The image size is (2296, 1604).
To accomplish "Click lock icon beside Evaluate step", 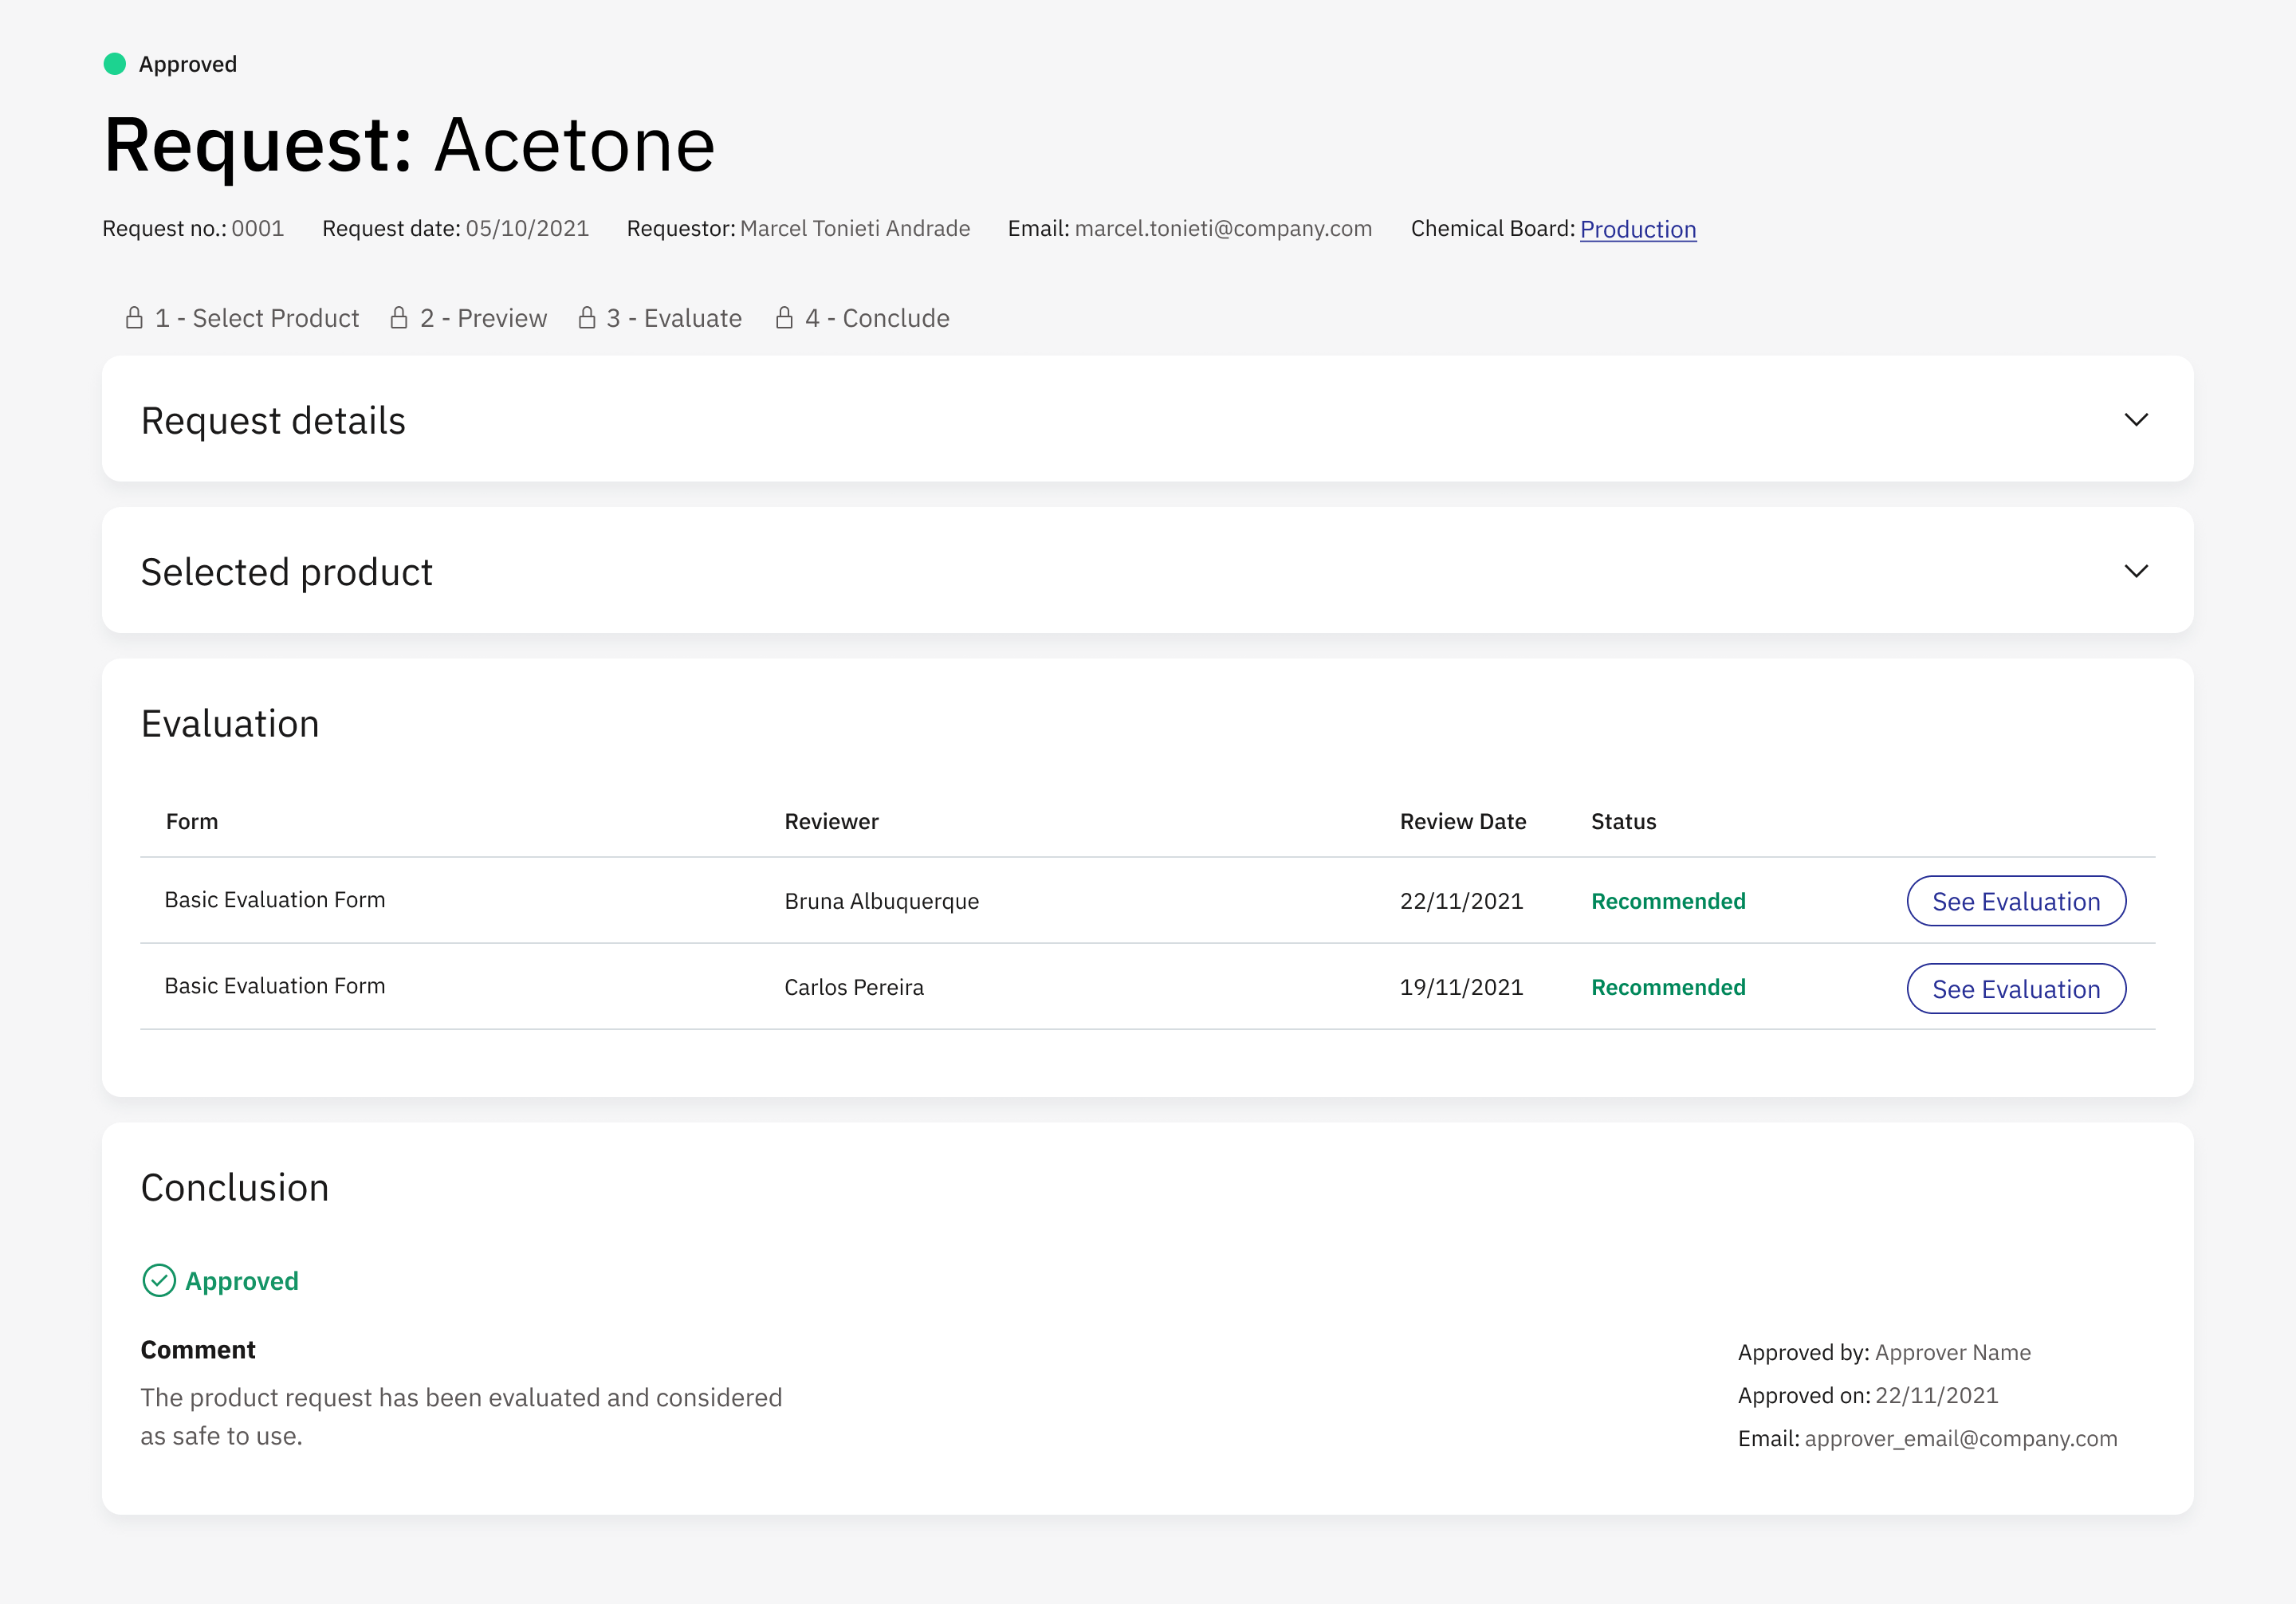I will click(x=587, y=318).
